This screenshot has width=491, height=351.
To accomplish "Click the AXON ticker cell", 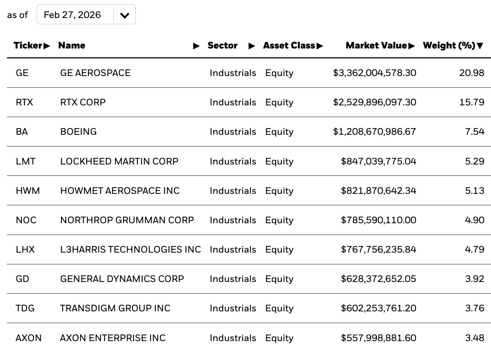I will (x=29, y=338).
